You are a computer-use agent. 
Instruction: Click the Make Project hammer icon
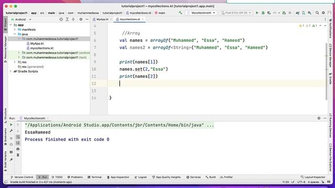(180, 13)
